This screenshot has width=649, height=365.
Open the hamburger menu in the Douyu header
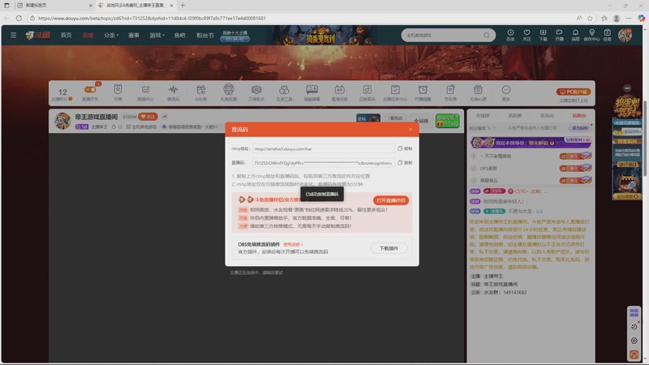(13, 35)
